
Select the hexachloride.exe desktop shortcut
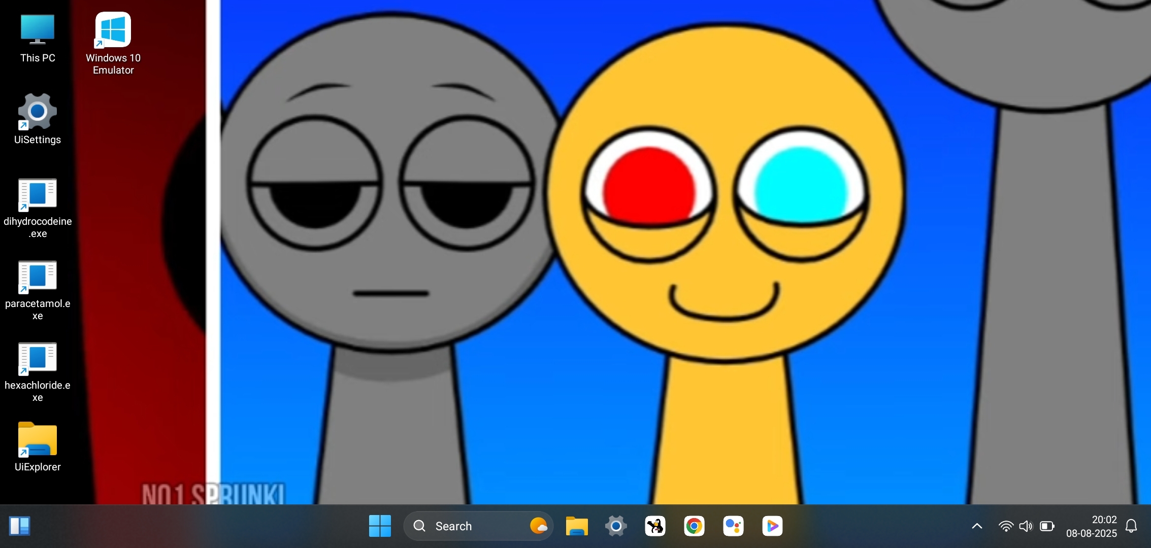coord(38,372)
